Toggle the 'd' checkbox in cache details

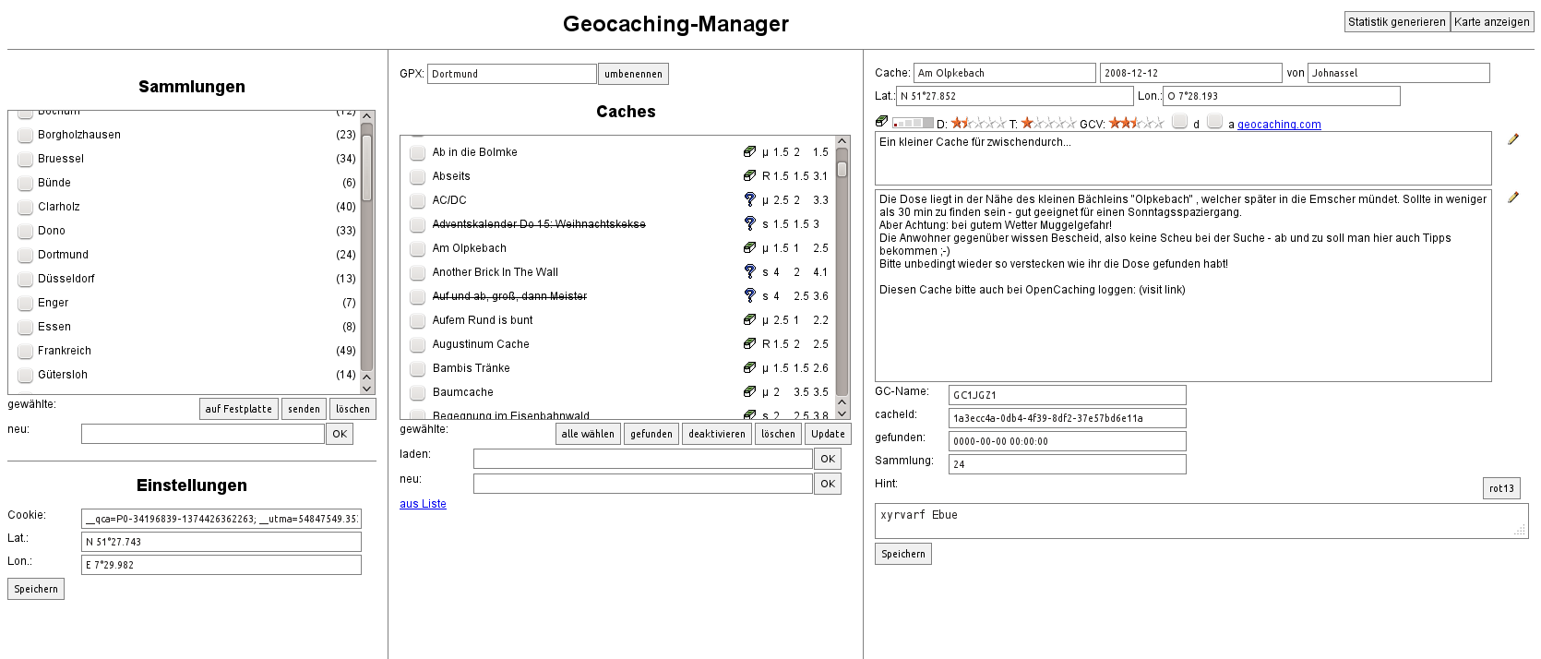point(1179,121)
